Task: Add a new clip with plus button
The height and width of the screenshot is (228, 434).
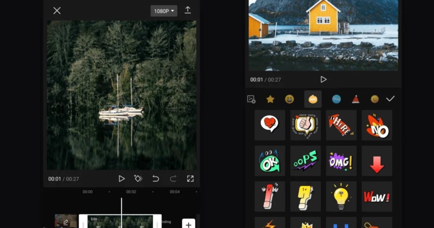Action: 188,224
